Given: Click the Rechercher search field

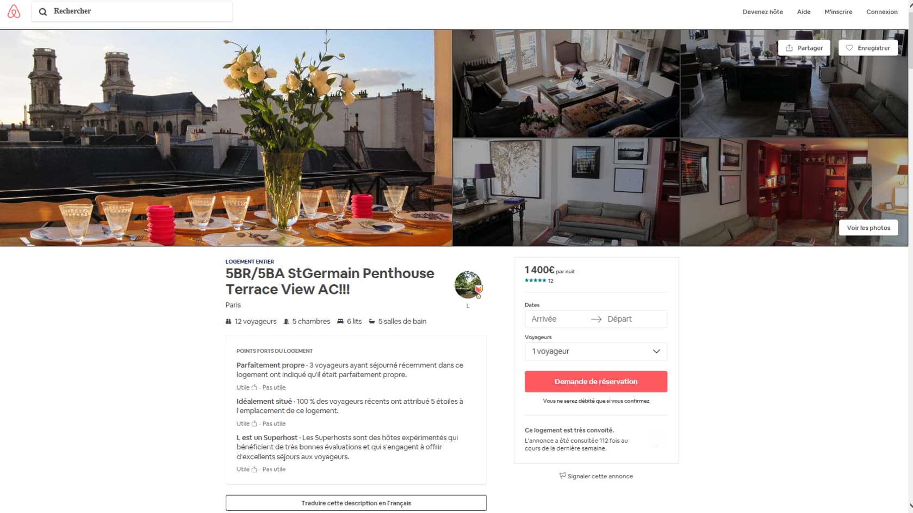Looking at the screenshot, I should 132,11.
